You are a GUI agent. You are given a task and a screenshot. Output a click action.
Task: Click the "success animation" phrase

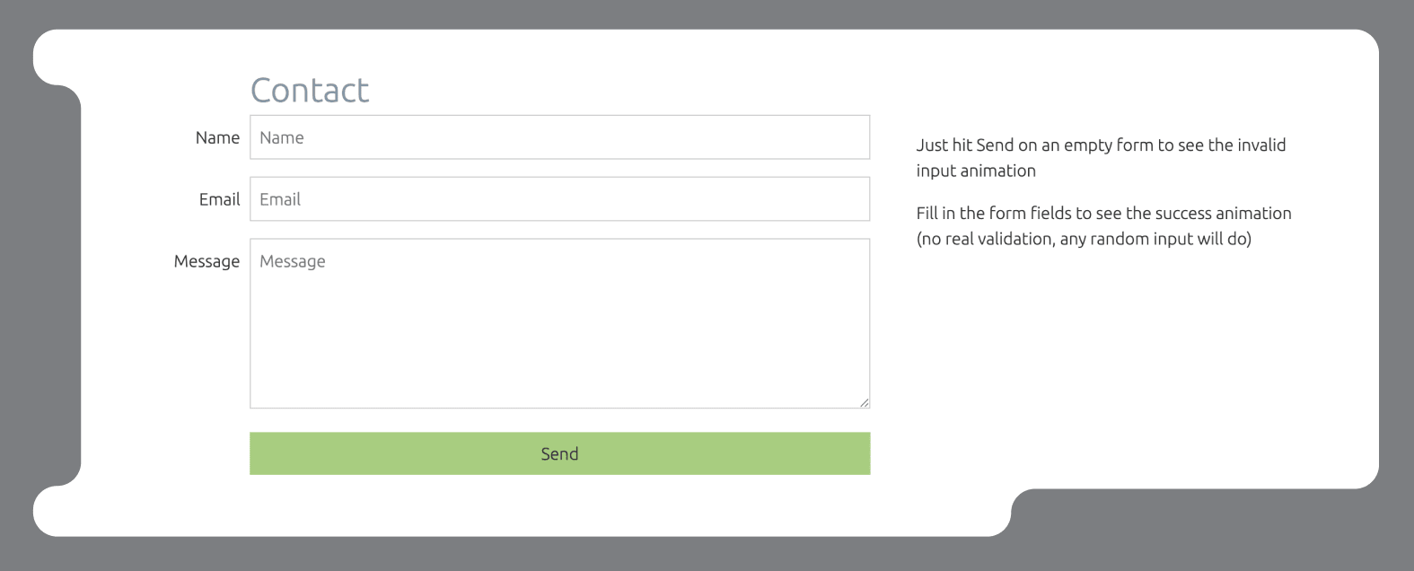[x=1223, y=214]
